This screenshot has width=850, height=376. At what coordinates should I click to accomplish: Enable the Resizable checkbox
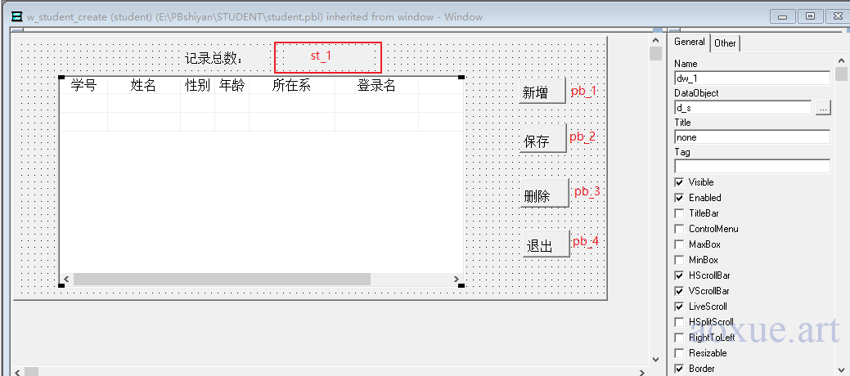(679, 353)
